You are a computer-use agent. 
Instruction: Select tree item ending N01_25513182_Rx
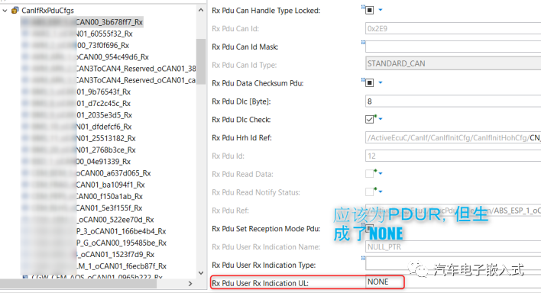click(78, 139)
